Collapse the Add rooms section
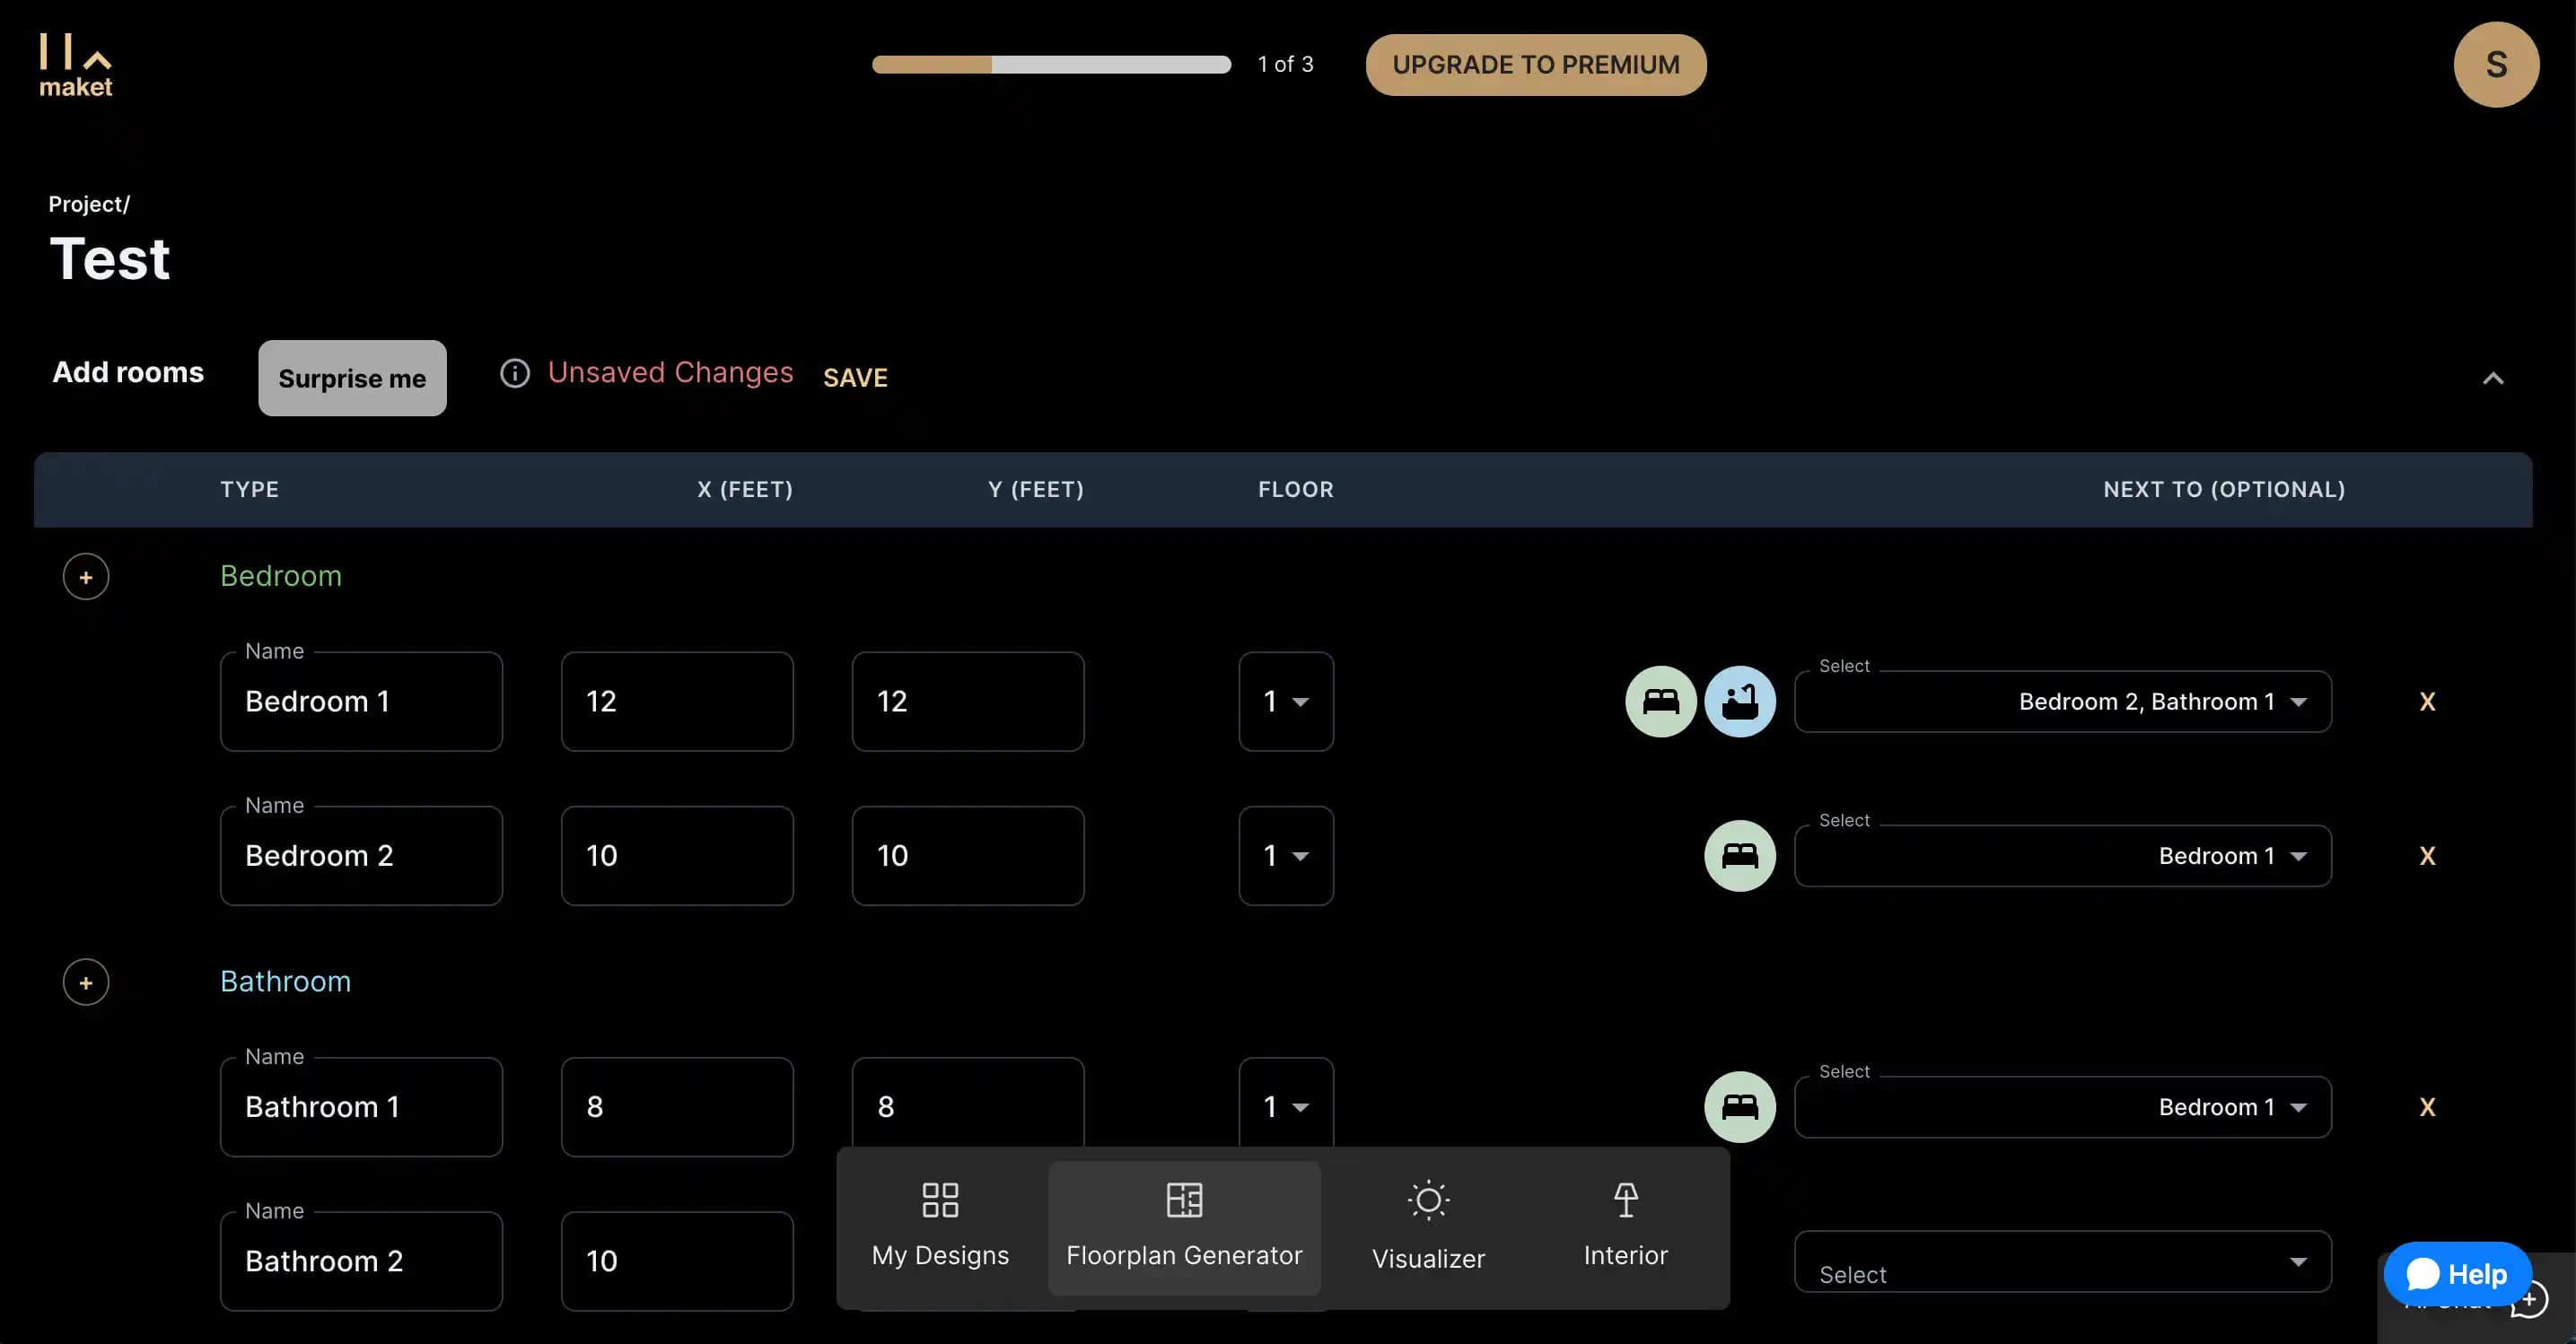Screen dimensions: 2576x1344 click(2492, 378)
